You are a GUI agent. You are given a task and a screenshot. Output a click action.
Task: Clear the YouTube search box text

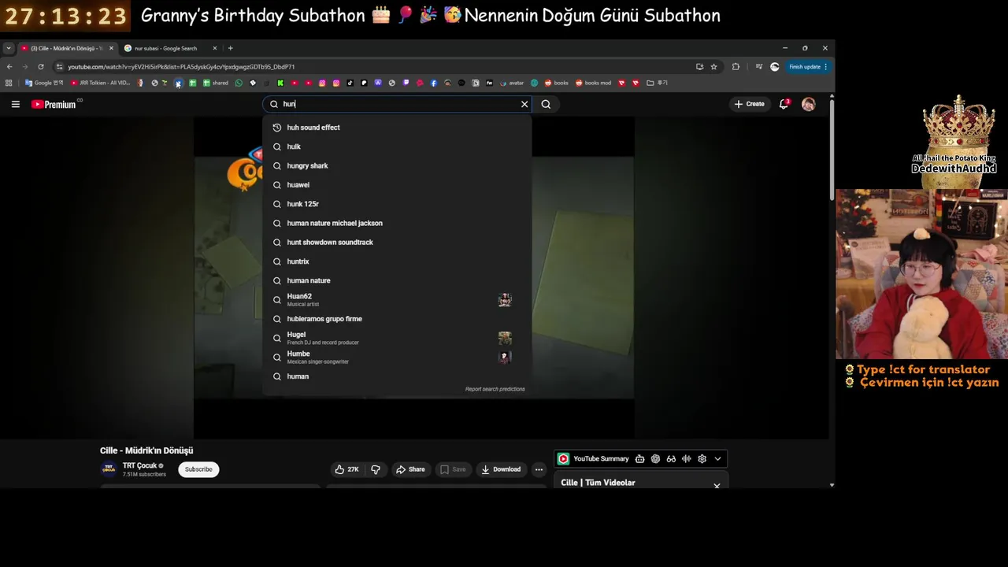[x=524, y=104]
